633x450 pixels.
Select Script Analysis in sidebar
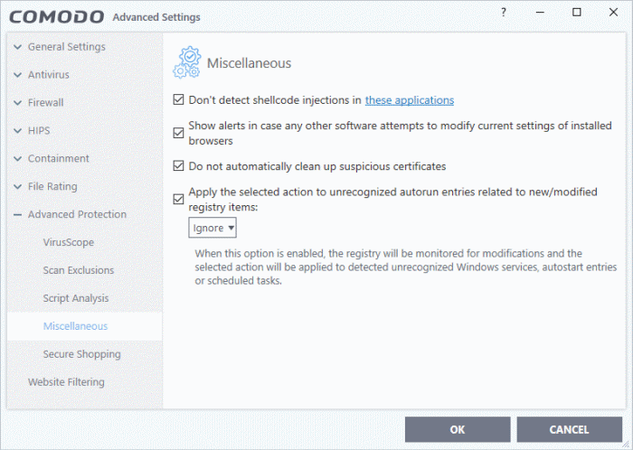pyautogui.click(x=75, y=298)
